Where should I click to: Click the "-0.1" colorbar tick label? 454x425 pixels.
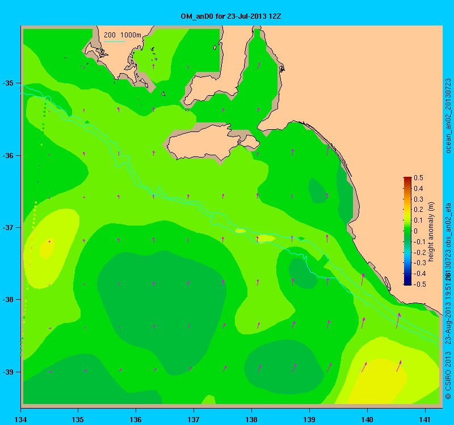419,242
